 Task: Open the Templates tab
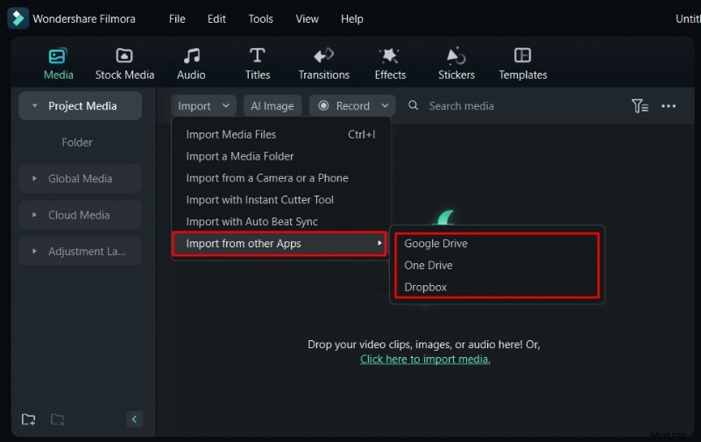click(x=523, y=56)
